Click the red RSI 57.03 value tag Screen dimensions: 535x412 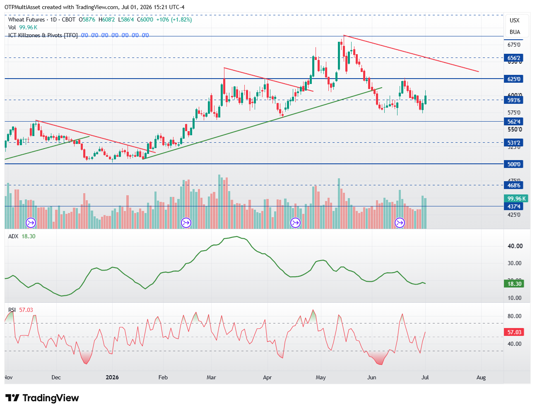pos(514,332)
